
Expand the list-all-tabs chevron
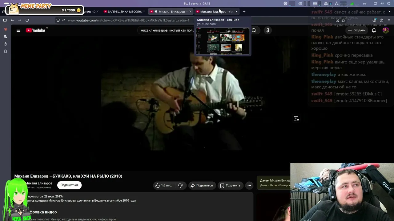click(373, 12)
